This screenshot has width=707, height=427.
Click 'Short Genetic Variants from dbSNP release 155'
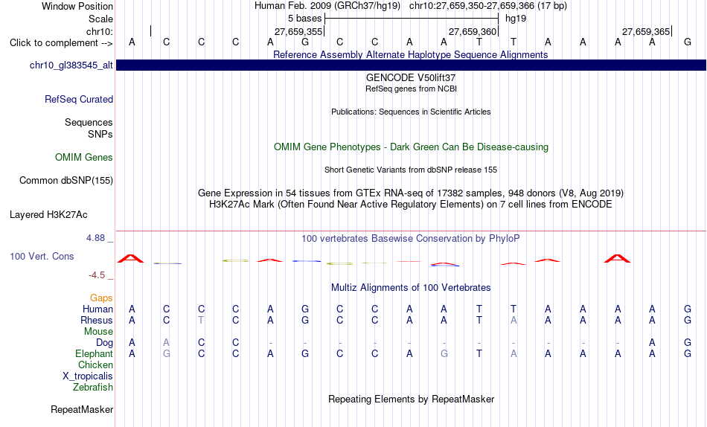pyautogui.click(x=411, y=170)
